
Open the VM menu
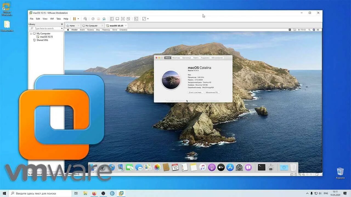pyautogui.click(x=52, y=19)
